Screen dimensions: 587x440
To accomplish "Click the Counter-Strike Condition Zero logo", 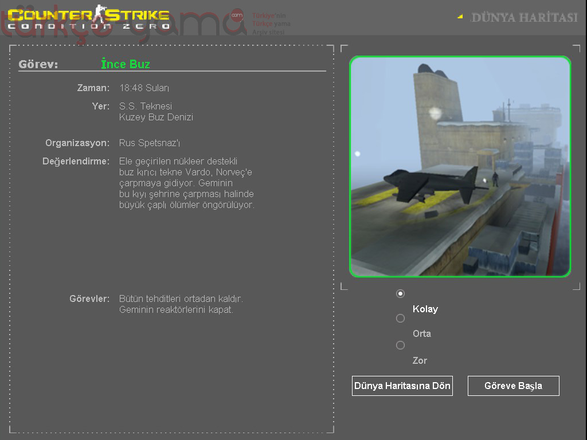I will [x=89, y=18].
